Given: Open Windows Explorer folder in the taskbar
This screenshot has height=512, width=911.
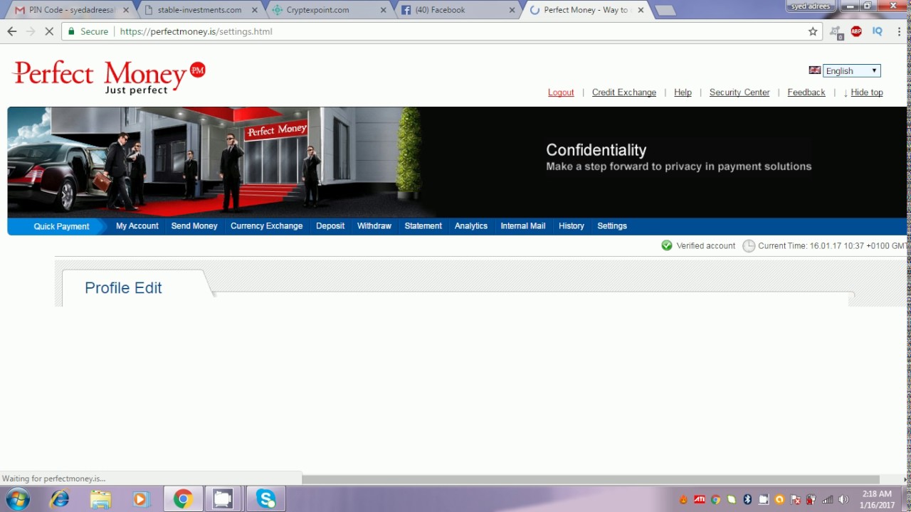Looking at the screenshot, I should pos(100,499).
